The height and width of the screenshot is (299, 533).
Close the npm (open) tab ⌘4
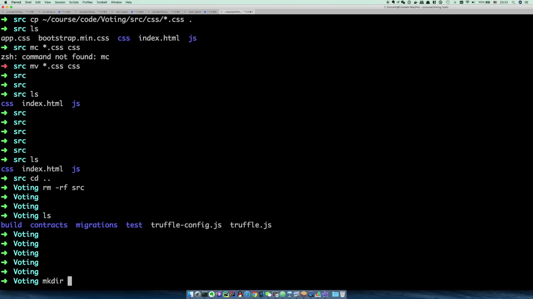tap(112, 12)
